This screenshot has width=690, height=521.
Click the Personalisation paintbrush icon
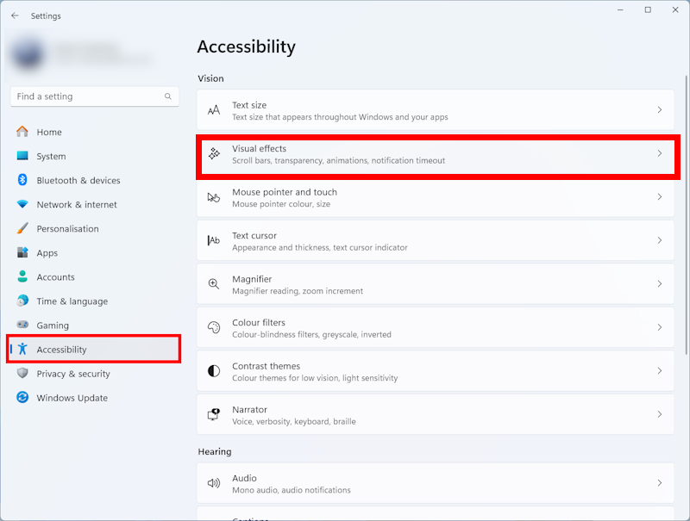22,229
